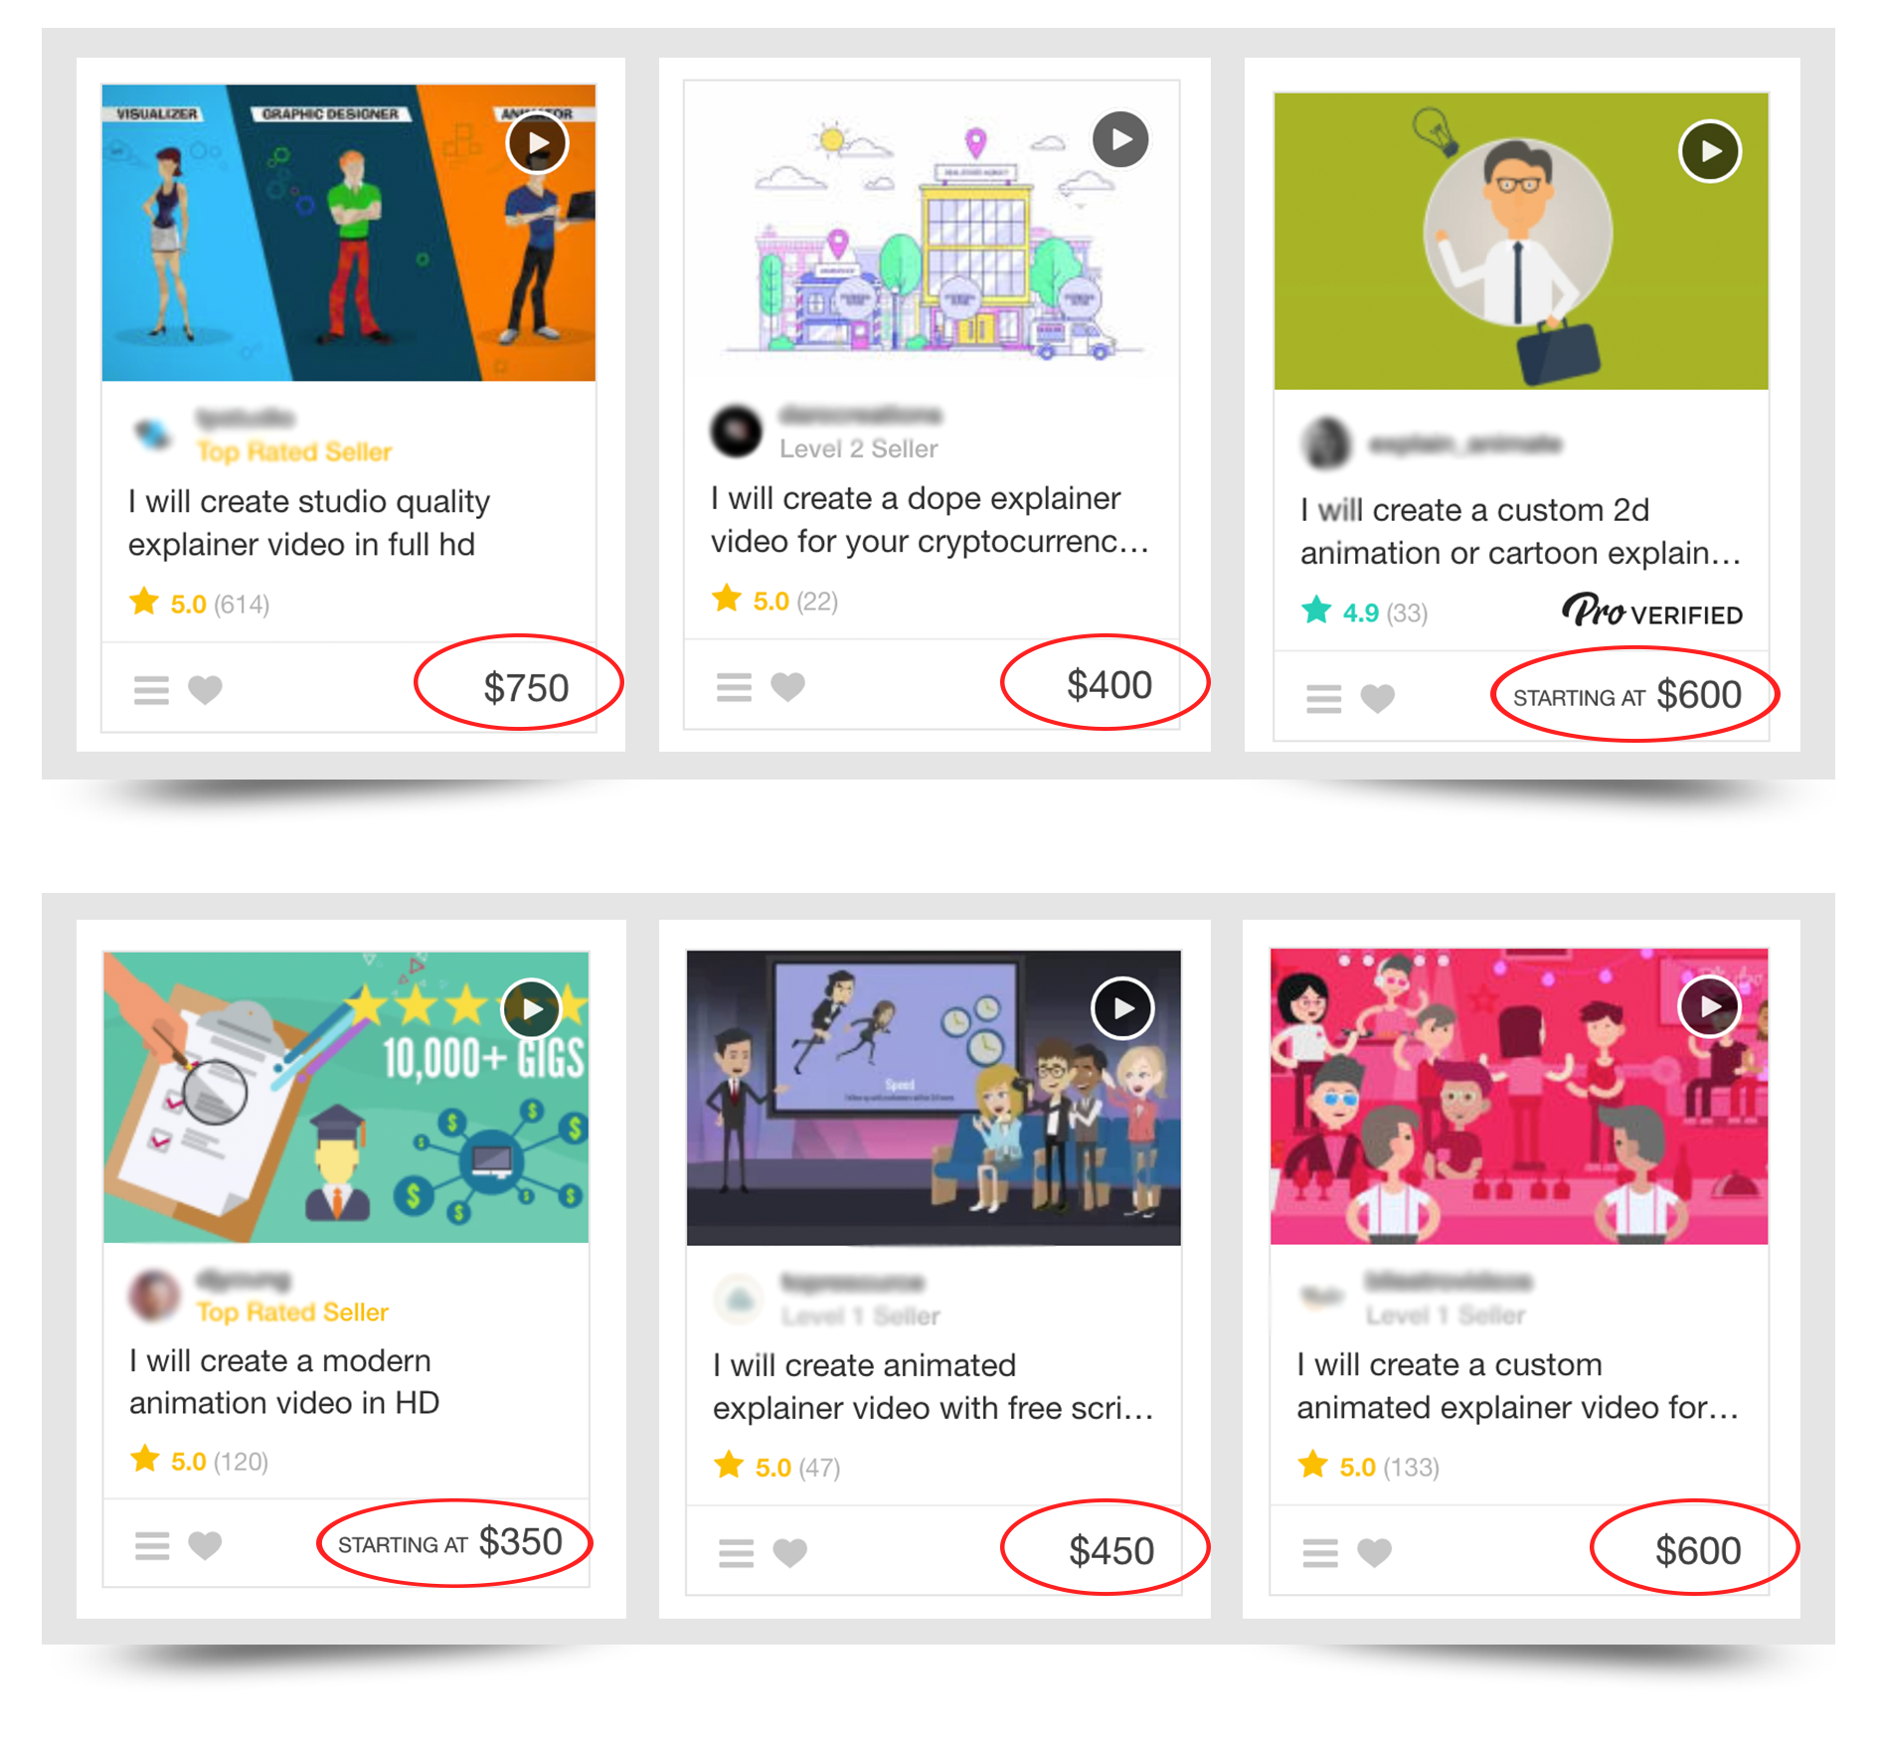The height and width of the screenshot is (1742, 1877).
Task: Open list menu on Pro Verified gig
Action: tap(1323, 699)
